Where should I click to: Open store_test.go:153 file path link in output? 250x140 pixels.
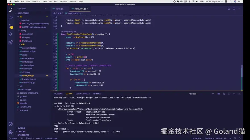101,109
